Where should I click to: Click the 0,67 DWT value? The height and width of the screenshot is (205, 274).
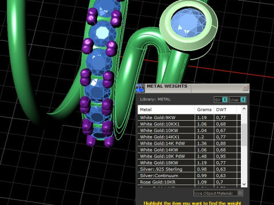click(221, 130)
